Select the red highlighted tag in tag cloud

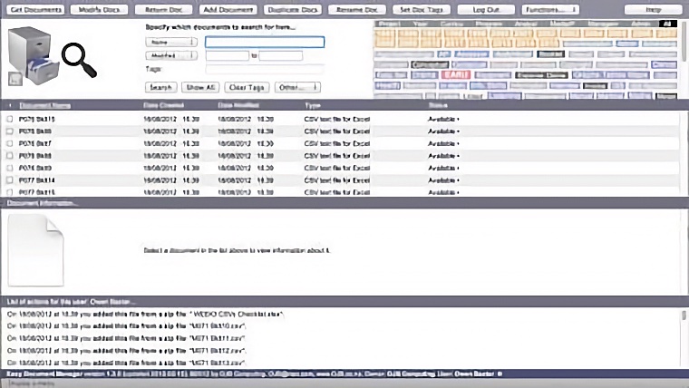tap(455, 75)
